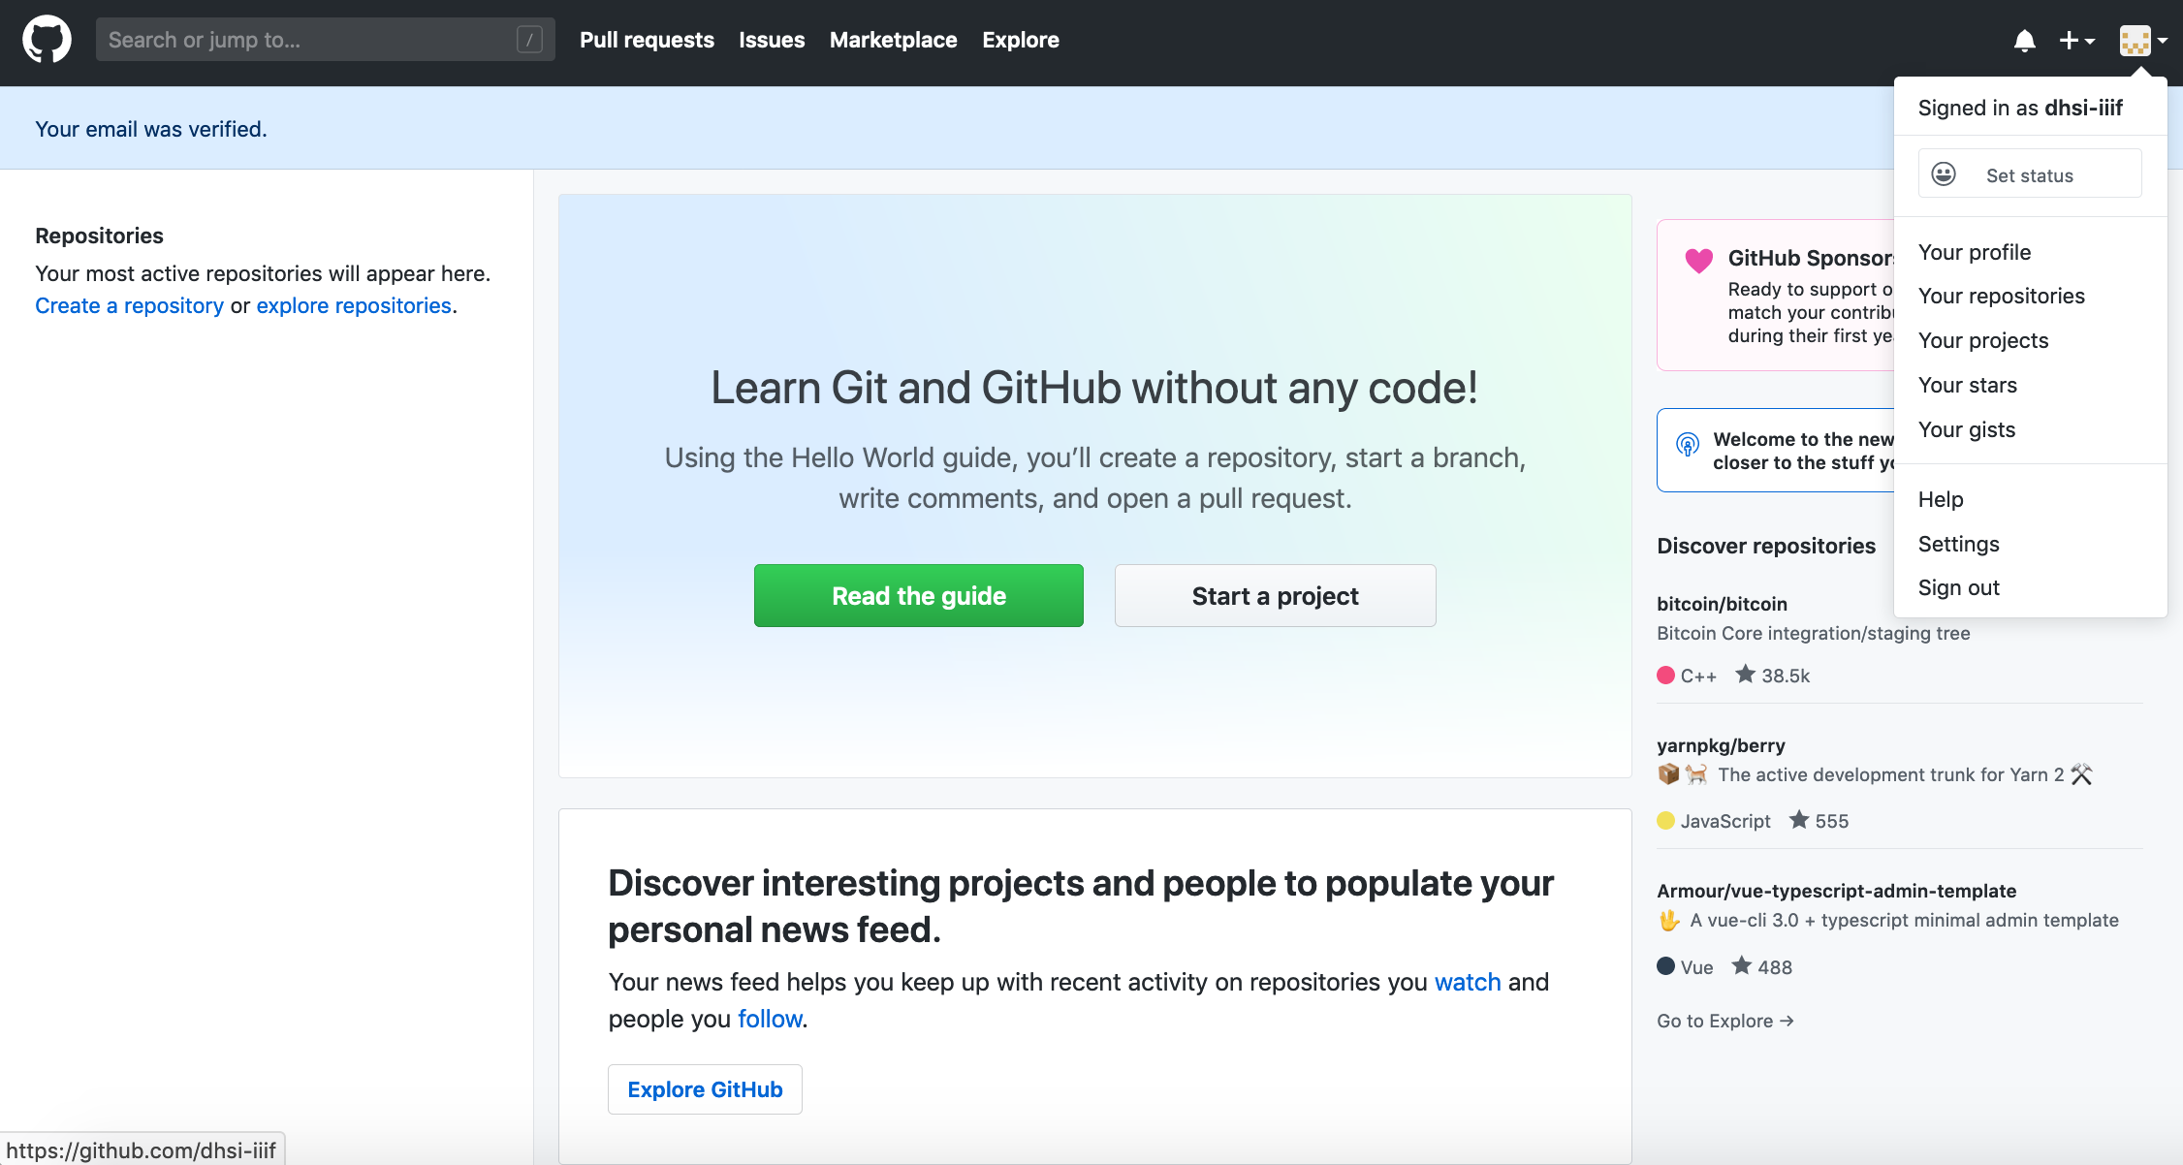Open Armour/vue-typescript-admin-template repository
The height and width of the screenshot is (1165, 2183).
click(1836, 891)
